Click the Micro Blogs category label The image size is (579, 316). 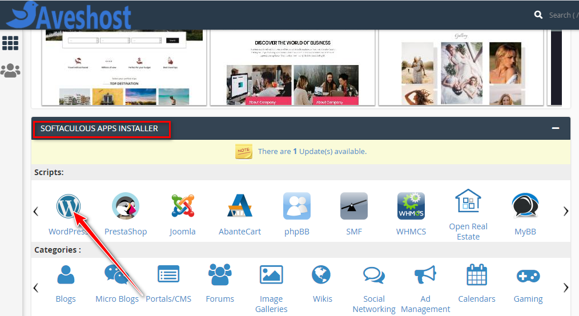116,299
